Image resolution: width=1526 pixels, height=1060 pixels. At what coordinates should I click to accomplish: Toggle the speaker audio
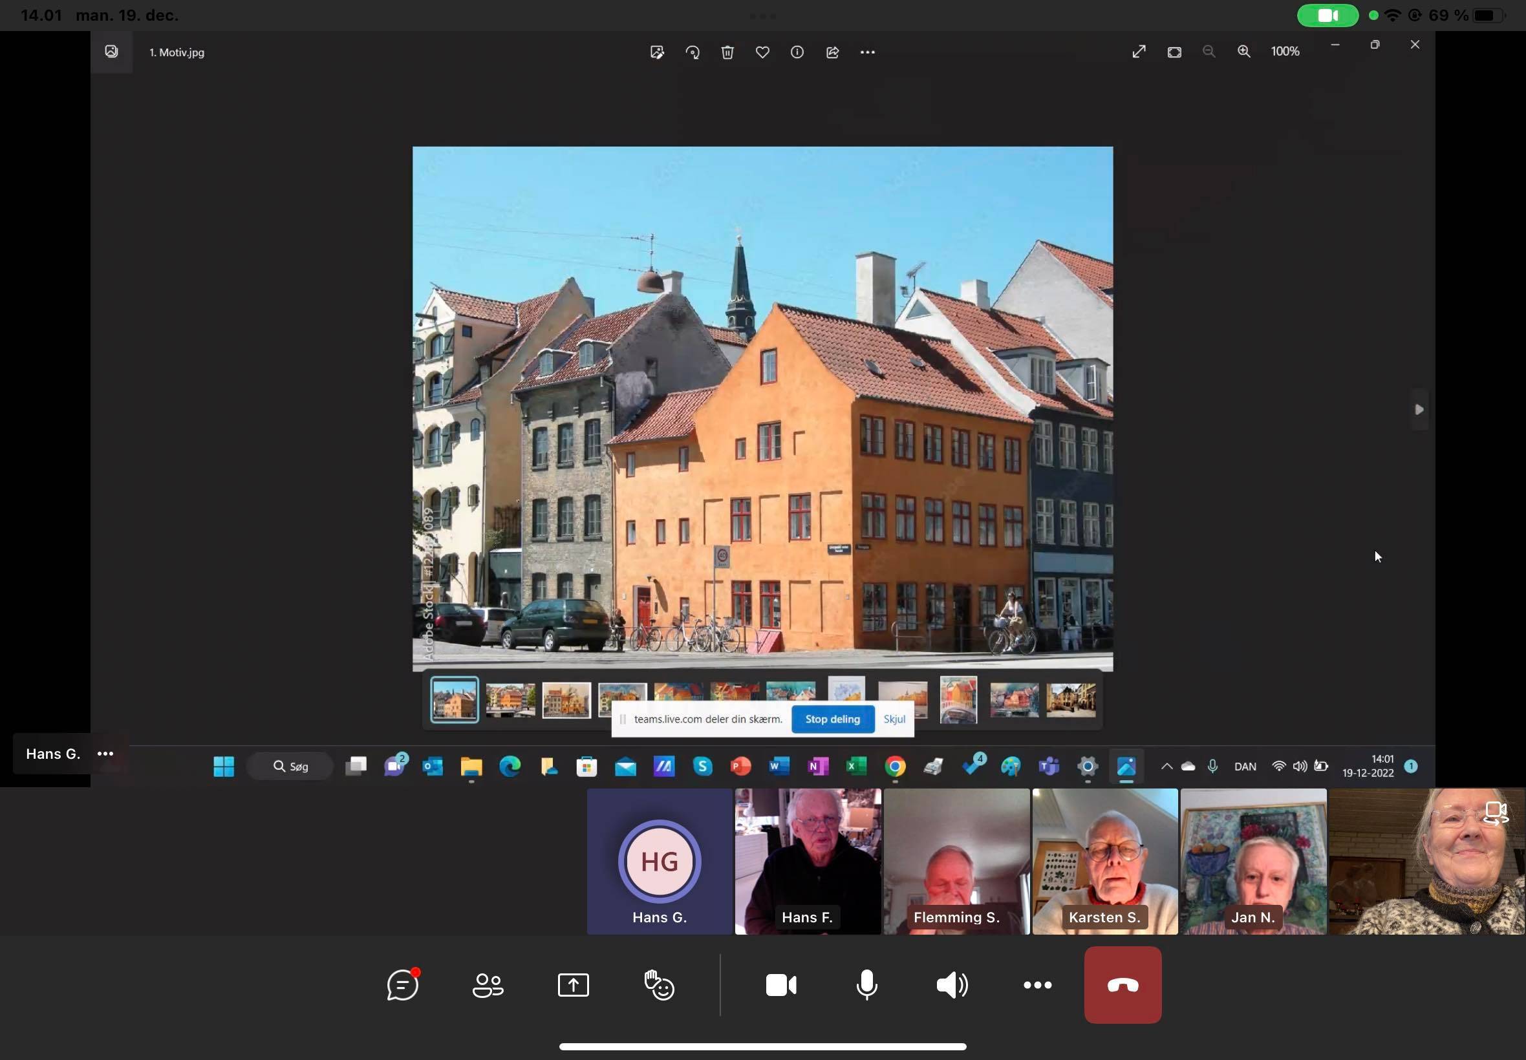click(x=951, y=985)
